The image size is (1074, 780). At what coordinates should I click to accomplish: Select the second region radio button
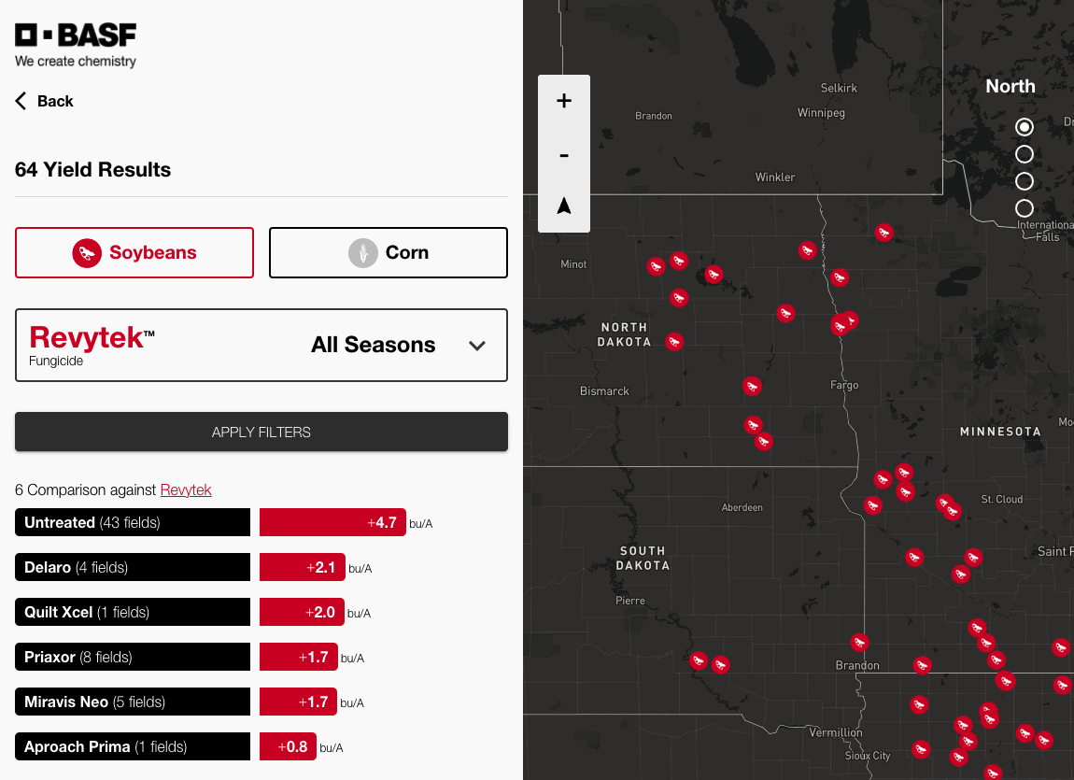pyautogui.click(x=1025, y=154)
